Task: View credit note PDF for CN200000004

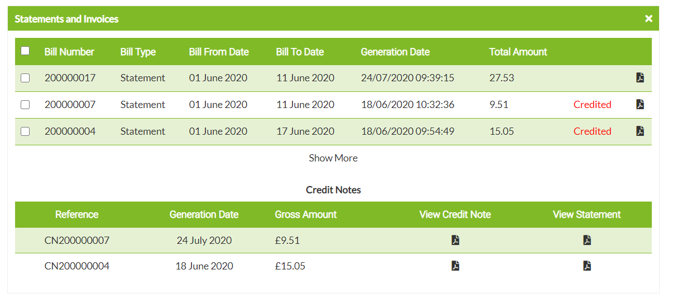Action: click(455, 266)
